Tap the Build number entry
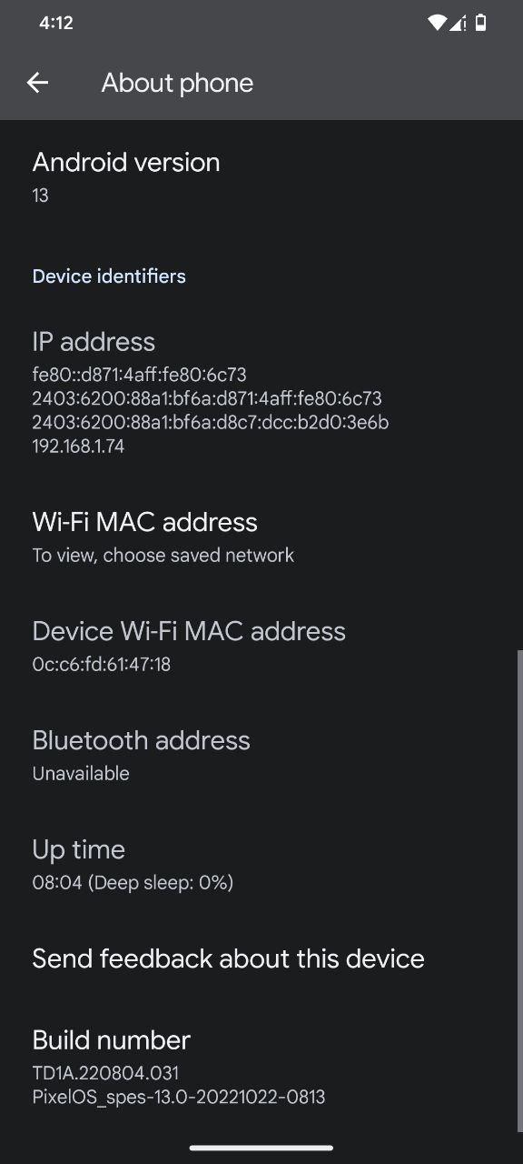The width and height of the screenshot is (523, 1164). click(261, 1066)
